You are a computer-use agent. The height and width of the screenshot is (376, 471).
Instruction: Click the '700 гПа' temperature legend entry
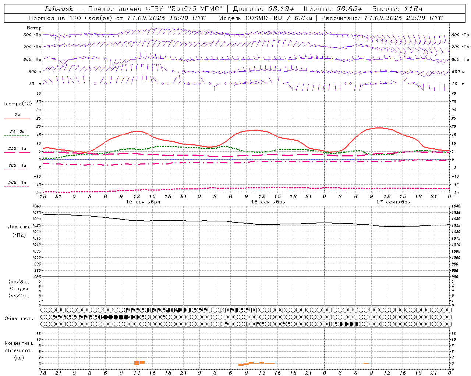pyautogui.click(x=17, y=166)
